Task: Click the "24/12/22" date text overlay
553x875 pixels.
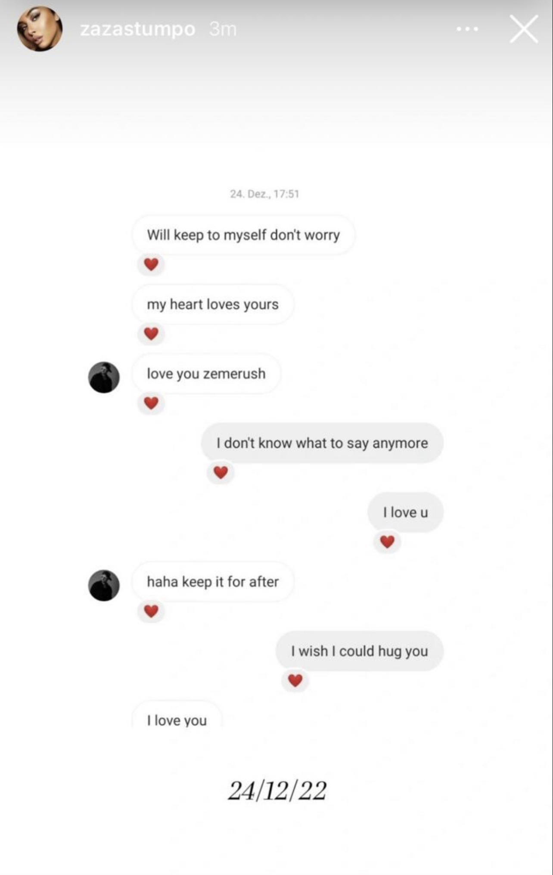Action: tap(277, 791)
